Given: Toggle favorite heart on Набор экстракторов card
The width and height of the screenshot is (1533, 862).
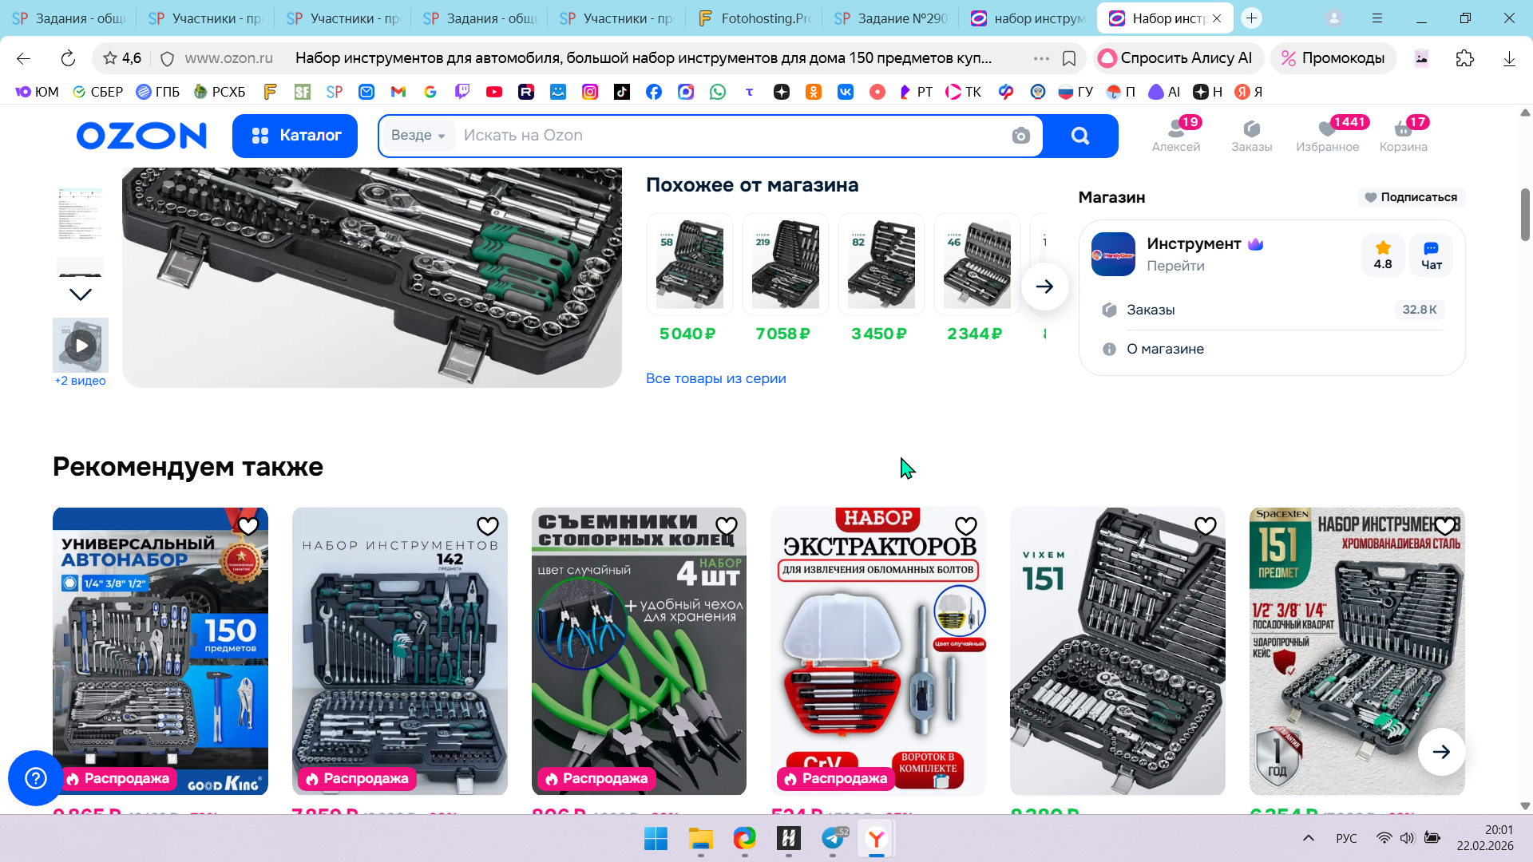Looking at the screenshot, I should tap(966, 527).
